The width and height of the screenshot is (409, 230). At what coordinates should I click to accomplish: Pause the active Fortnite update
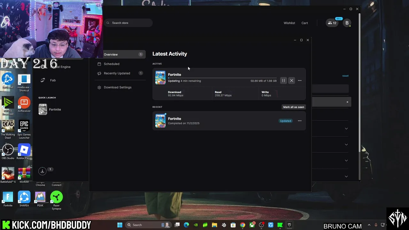283,80
